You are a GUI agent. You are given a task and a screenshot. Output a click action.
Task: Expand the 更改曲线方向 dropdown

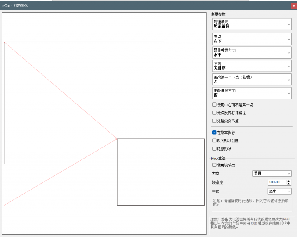click(x=252, y=93)
